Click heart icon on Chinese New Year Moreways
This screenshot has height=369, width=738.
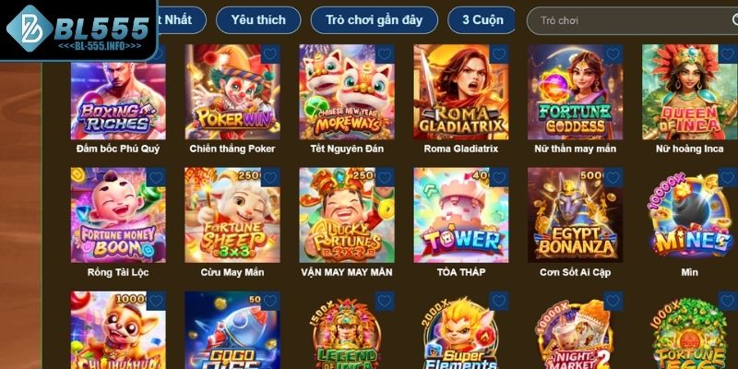385,54
